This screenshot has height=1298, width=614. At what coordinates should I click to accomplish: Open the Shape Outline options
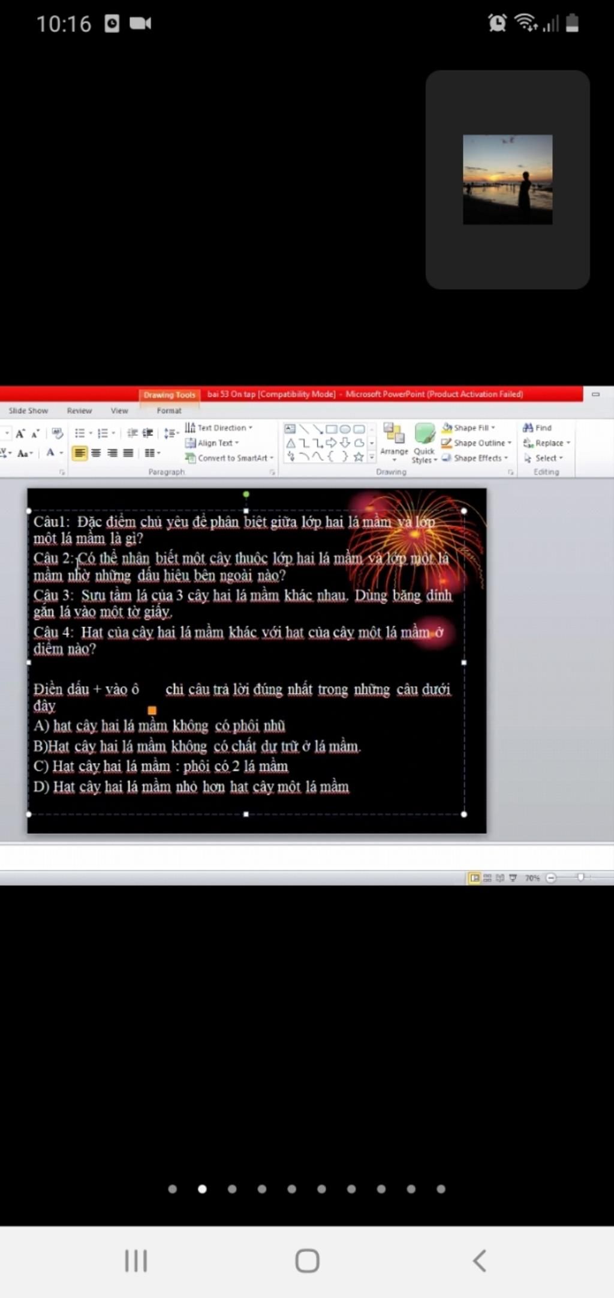[x=477, y=443]
